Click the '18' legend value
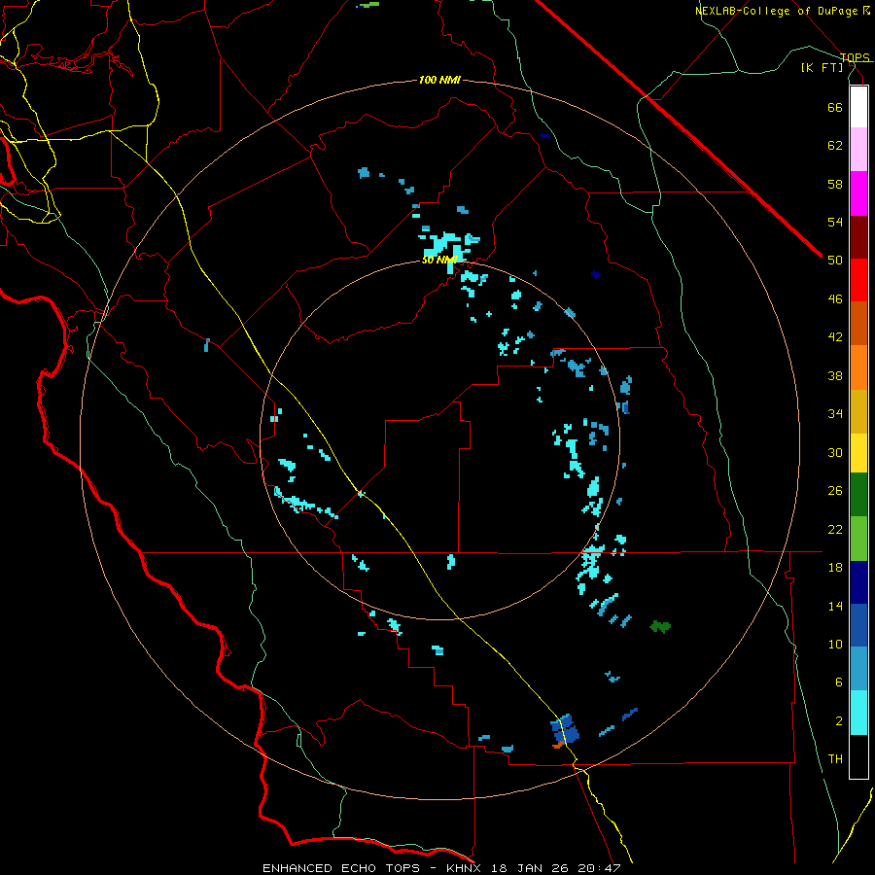875x875 pixels. [835, 568]
